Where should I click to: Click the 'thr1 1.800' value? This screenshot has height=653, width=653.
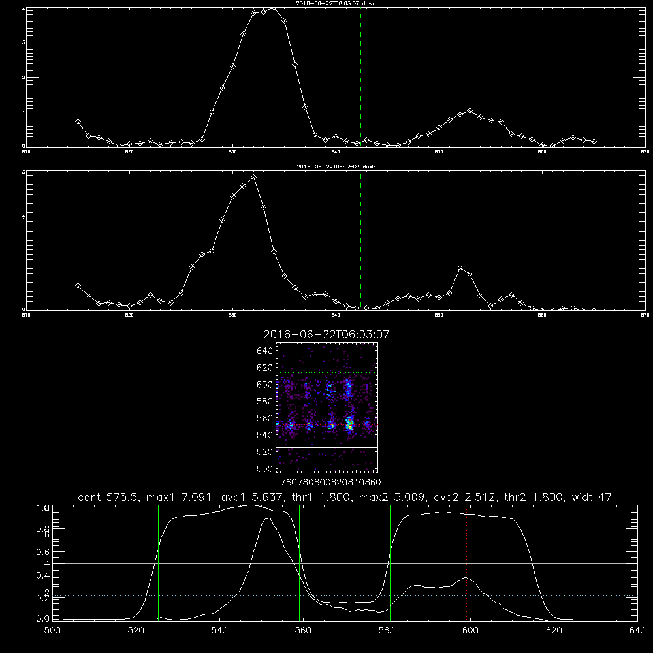pos(320,497)
